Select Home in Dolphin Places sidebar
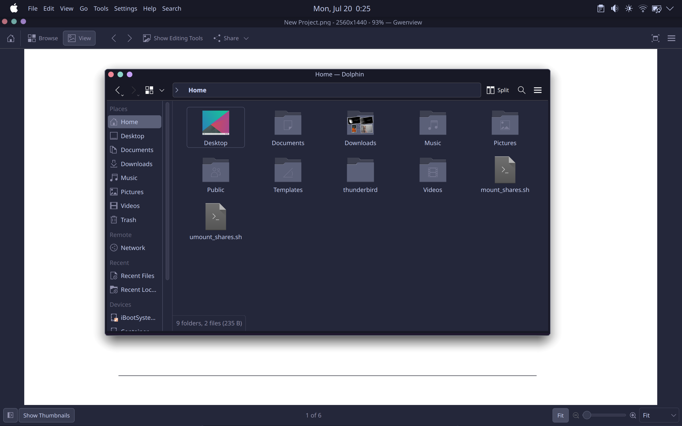The height and width of the screenshot is (426, 682). coord(135,122)
